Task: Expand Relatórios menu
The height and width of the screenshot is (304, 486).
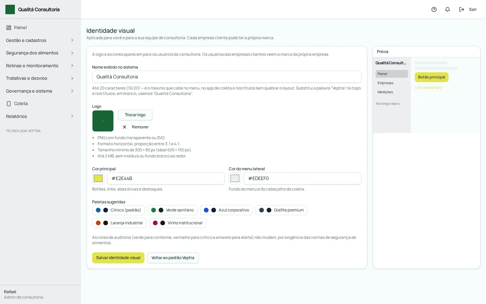Action: 40,117
